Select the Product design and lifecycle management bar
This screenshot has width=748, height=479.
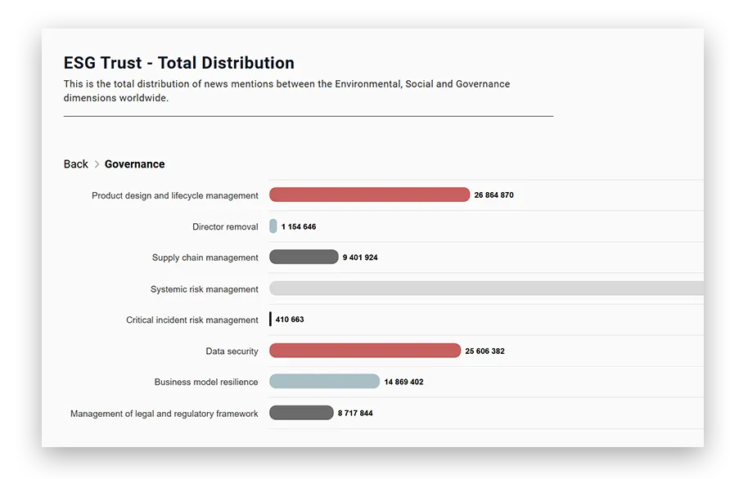[369, 195]
